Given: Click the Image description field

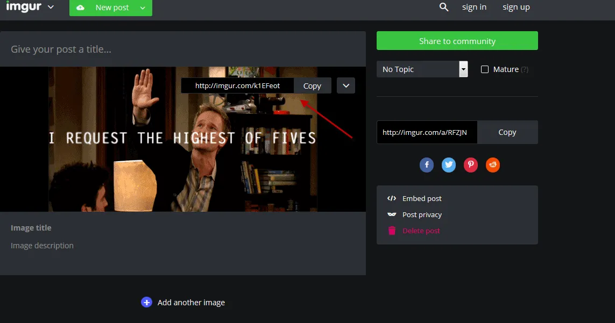Looking at the screenshot, I should [x=42, y=246].
